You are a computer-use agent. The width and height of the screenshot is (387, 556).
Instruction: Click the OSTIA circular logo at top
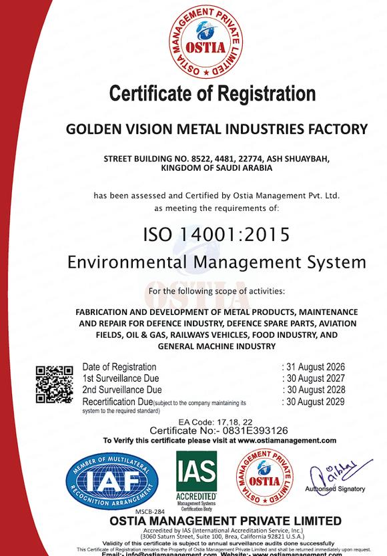click(x=206, y=42)
